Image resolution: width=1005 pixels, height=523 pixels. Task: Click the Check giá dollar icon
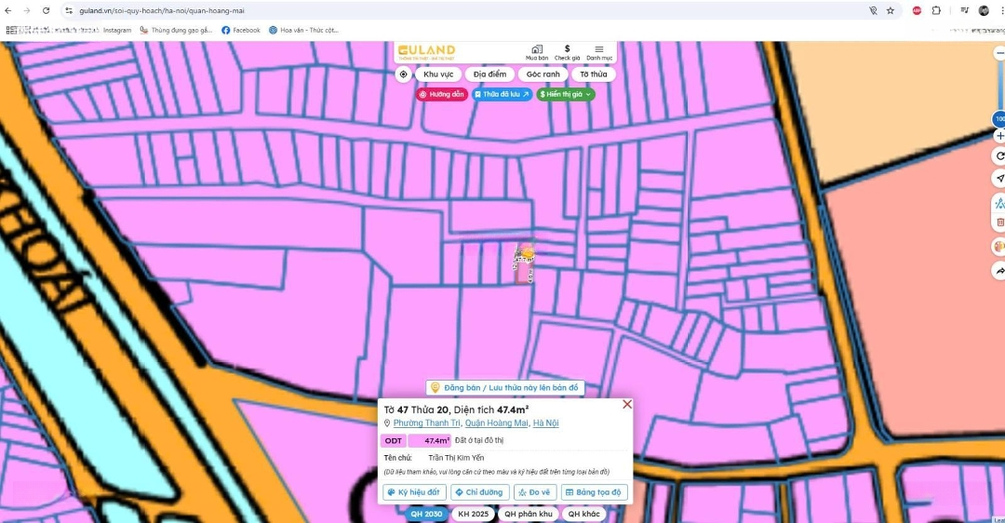click(x=567, y=52)
